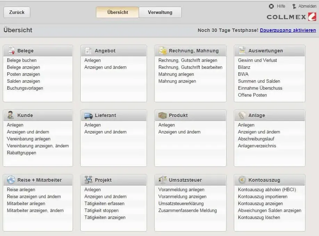
Task: Select the Übersicht tab
Action: point(117,12)
